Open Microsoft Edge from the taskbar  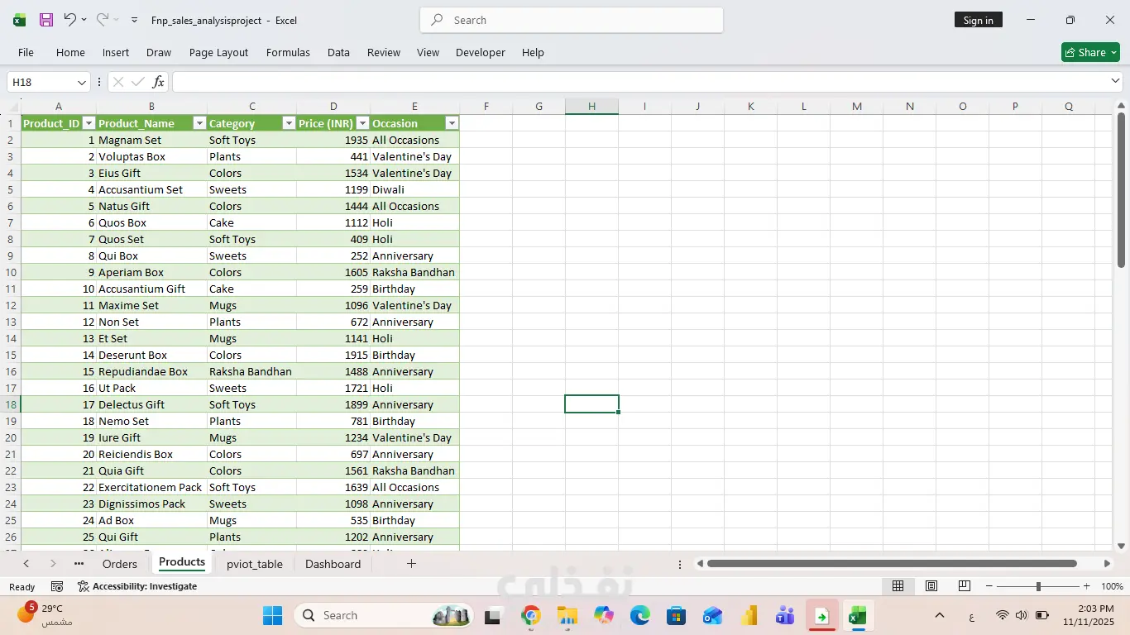[640, 616]
